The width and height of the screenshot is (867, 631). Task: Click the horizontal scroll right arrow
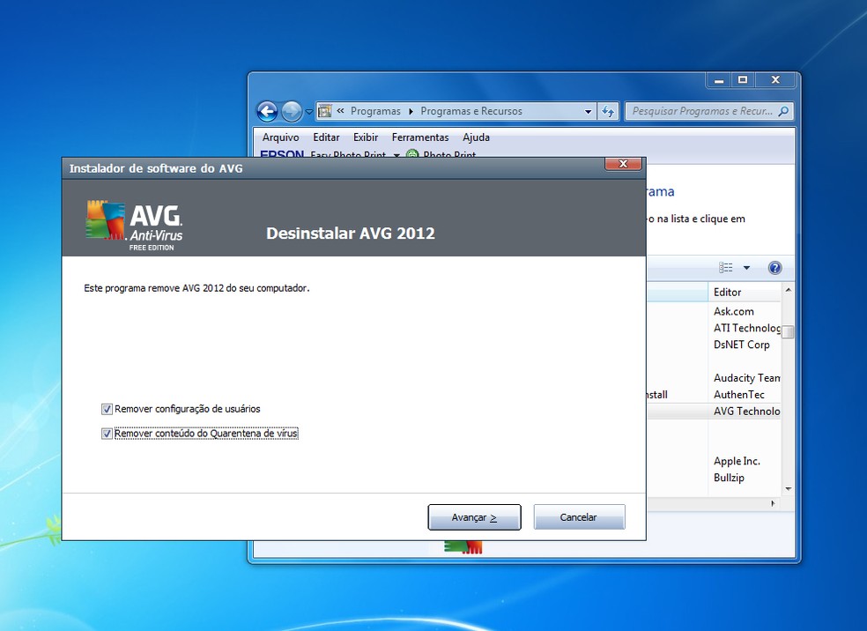pos(773,503)
